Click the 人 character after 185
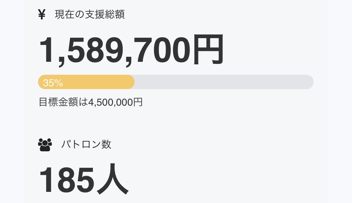The width and height of the screenshot is (352, 203). click(113, 179)
